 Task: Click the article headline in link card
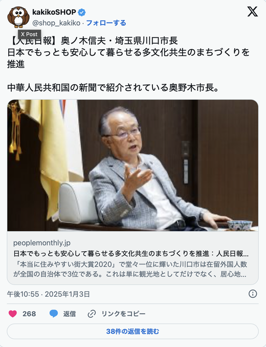click(x=131, y=254)
